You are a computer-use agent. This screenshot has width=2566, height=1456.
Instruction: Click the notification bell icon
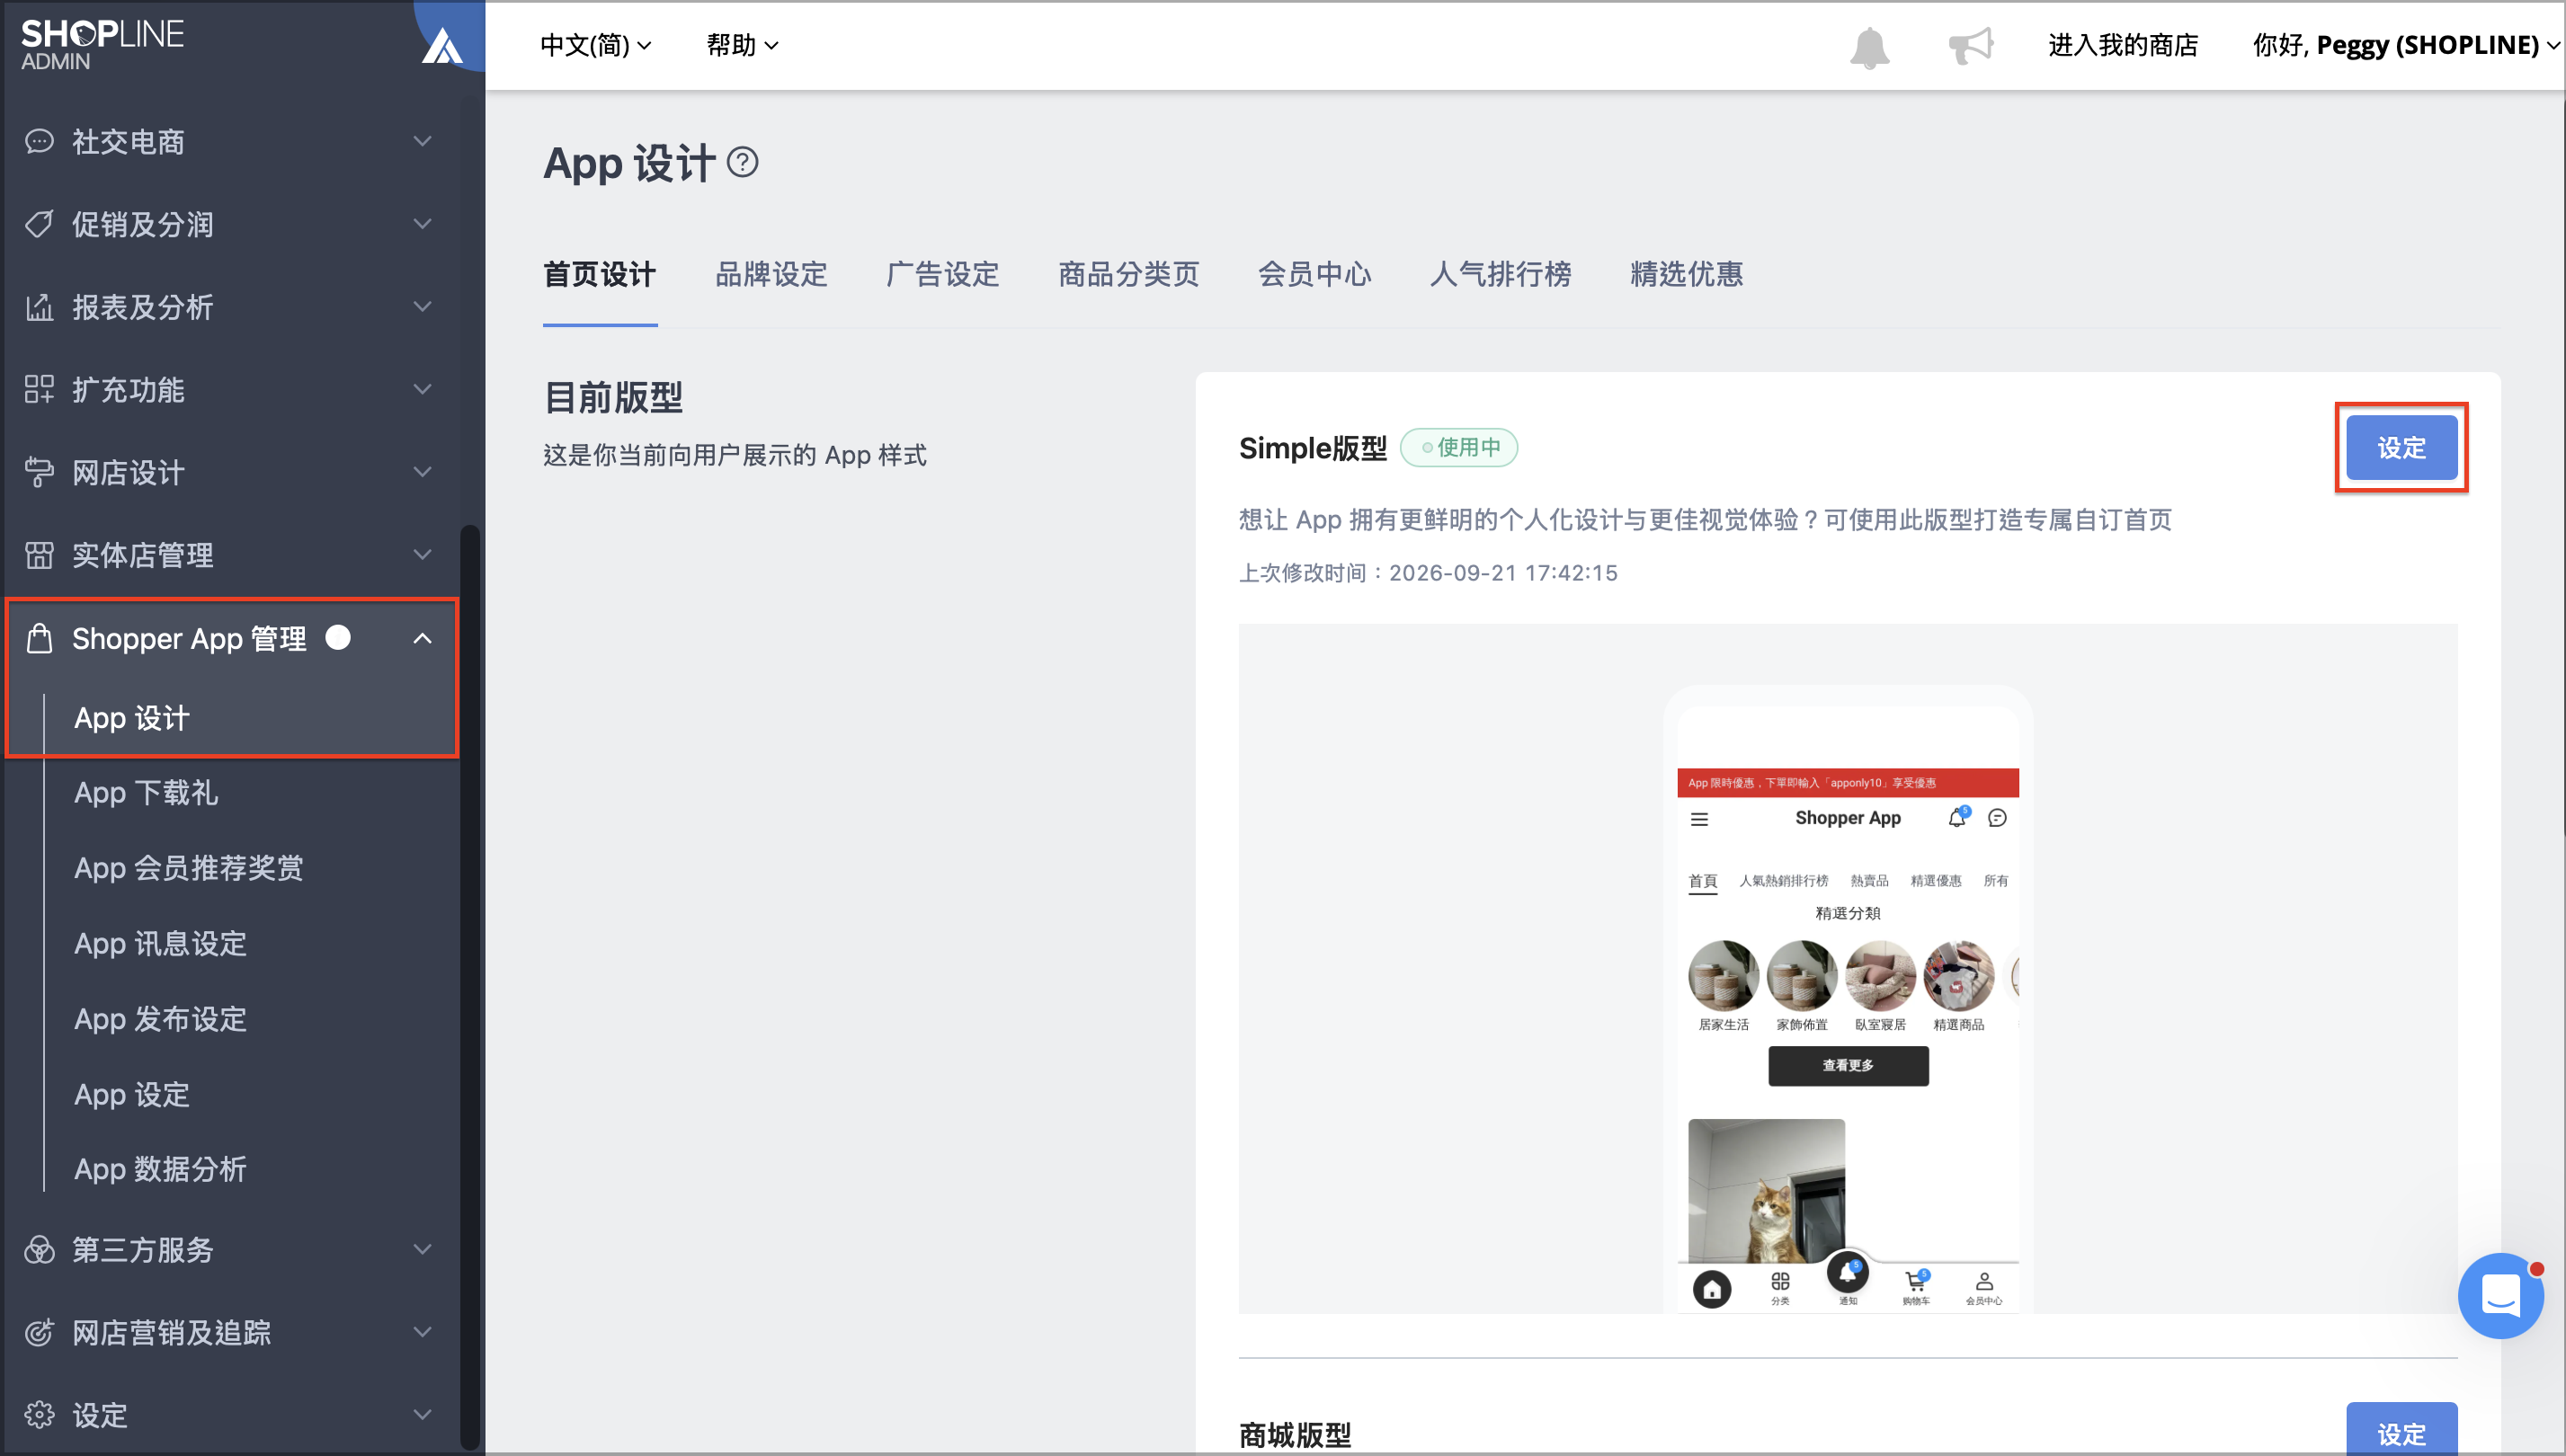click(1868, 47)
